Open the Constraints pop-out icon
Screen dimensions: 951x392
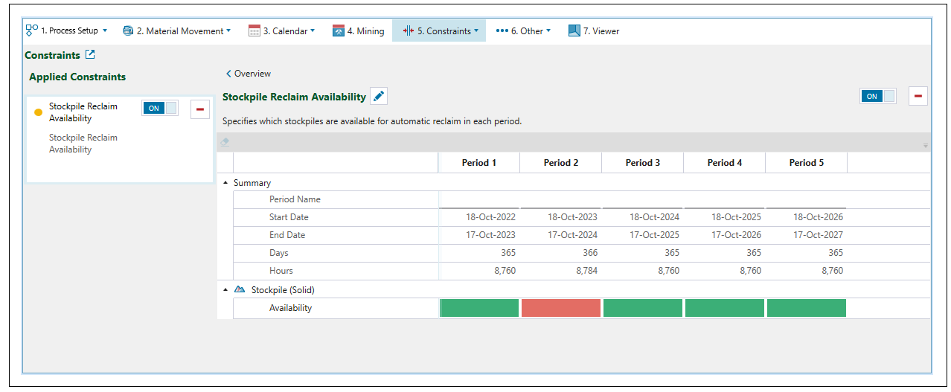click(90, 55)
